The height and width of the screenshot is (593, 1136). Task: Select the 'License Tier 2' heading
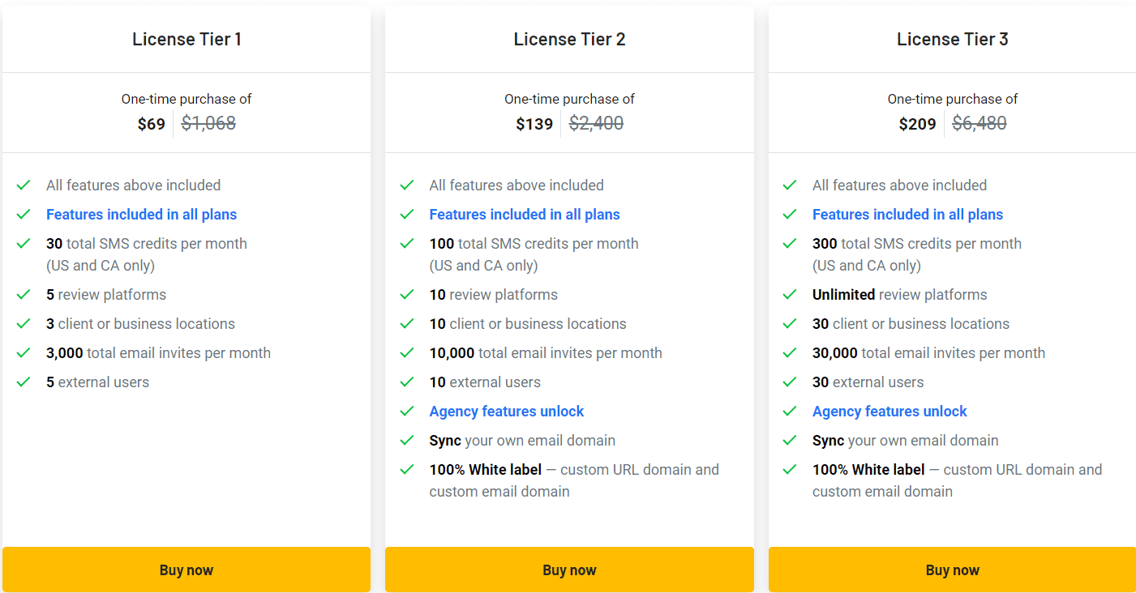pyautogui.click(x=569, y=38)
